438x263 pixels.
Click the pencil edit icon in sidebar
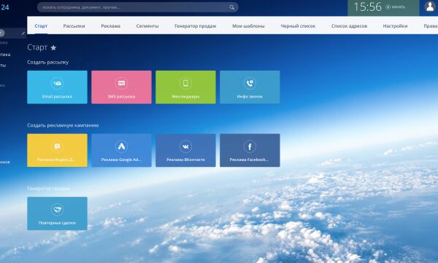point(23,34)
